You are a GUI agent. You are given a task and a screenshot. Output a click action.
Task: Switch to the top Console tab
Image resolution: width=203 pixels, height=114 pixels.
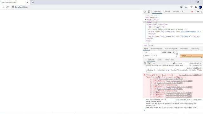(167, 12)
